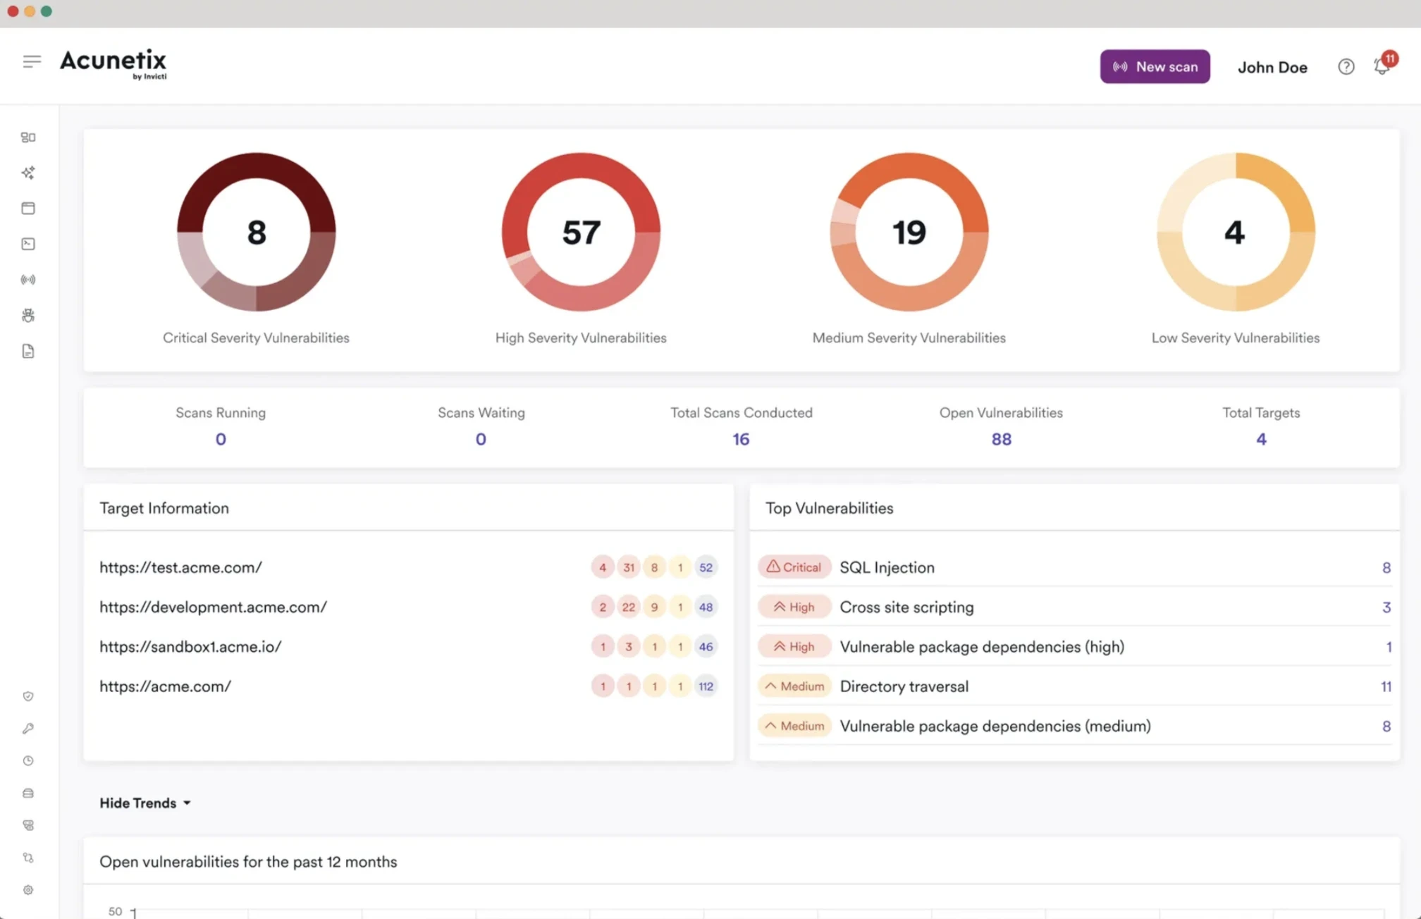Viewport: 1421px width, 919px height.
Task: Select the Vulnerabilities bug icon
Action: (x=28, y=315)
